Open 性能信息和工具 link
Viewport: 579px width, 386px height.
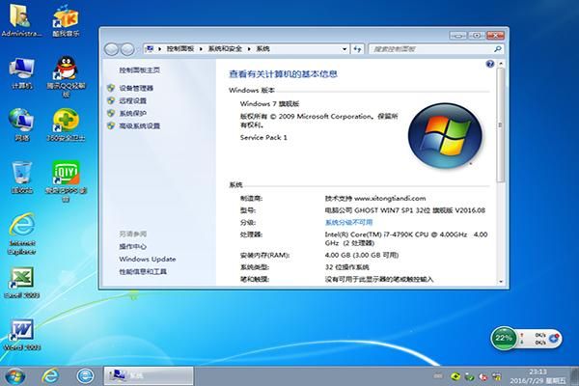(x=143, y=271)
